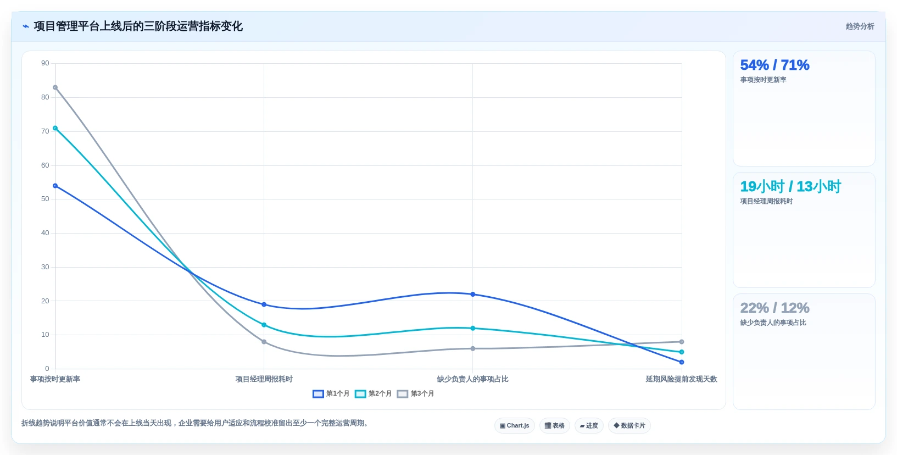Click the 第2个月 point at 5 on 延期风险提前发现天数

click(x=681, y=352)
